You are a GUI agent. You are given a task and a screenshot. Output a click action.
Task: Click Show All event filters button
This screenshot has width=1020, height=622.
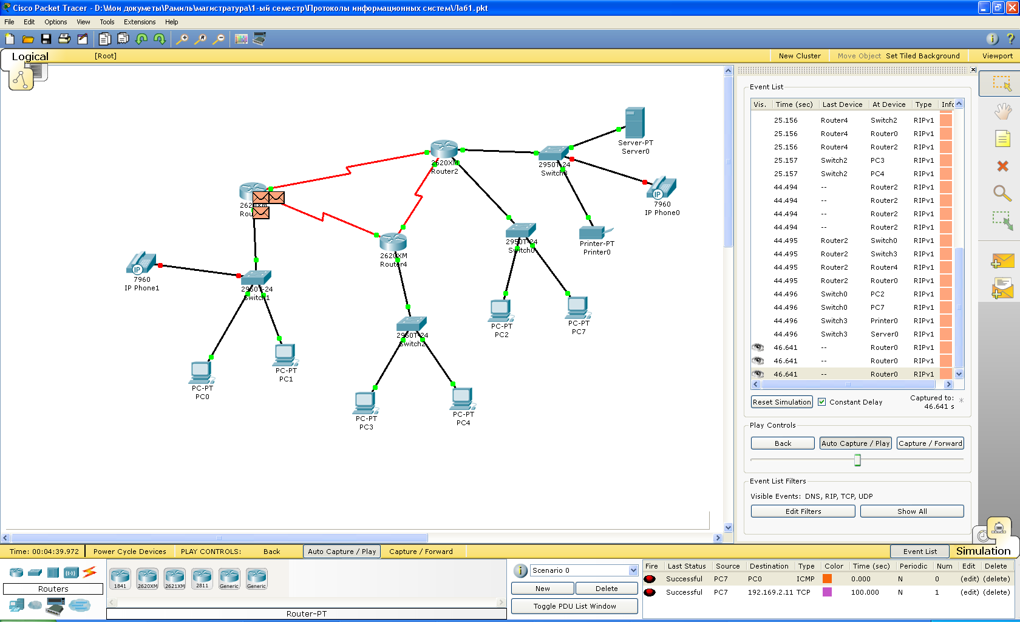[x=912, y=511]
